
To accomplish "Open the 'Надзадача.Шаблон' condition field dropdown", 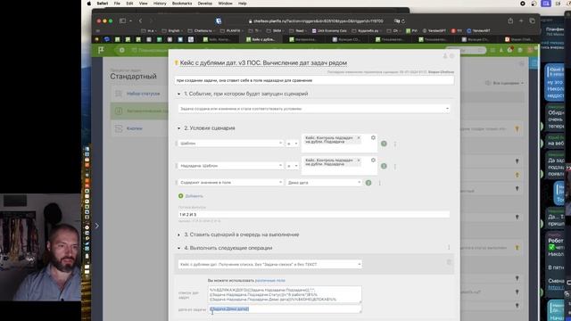I will pyautogui.click(x=230, y=166).
